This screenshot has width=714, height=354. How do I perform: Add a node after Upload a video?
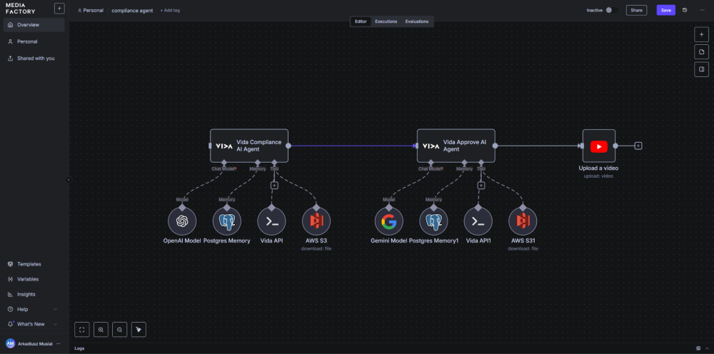click(x=638, y=146)
